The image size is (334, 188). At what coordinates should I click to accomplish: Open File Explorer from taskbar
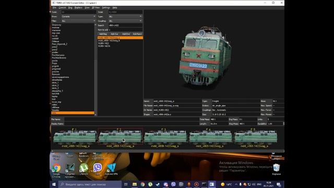click(x=135, y=184)
